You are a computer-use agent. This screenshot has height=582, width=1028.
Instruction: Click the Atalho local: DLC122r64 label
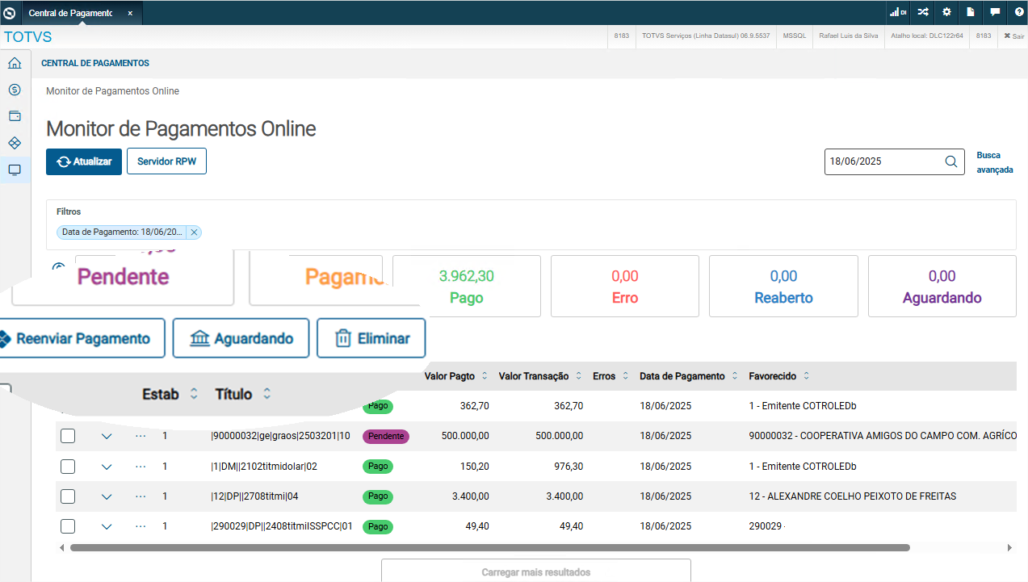[x=927, y=36]
